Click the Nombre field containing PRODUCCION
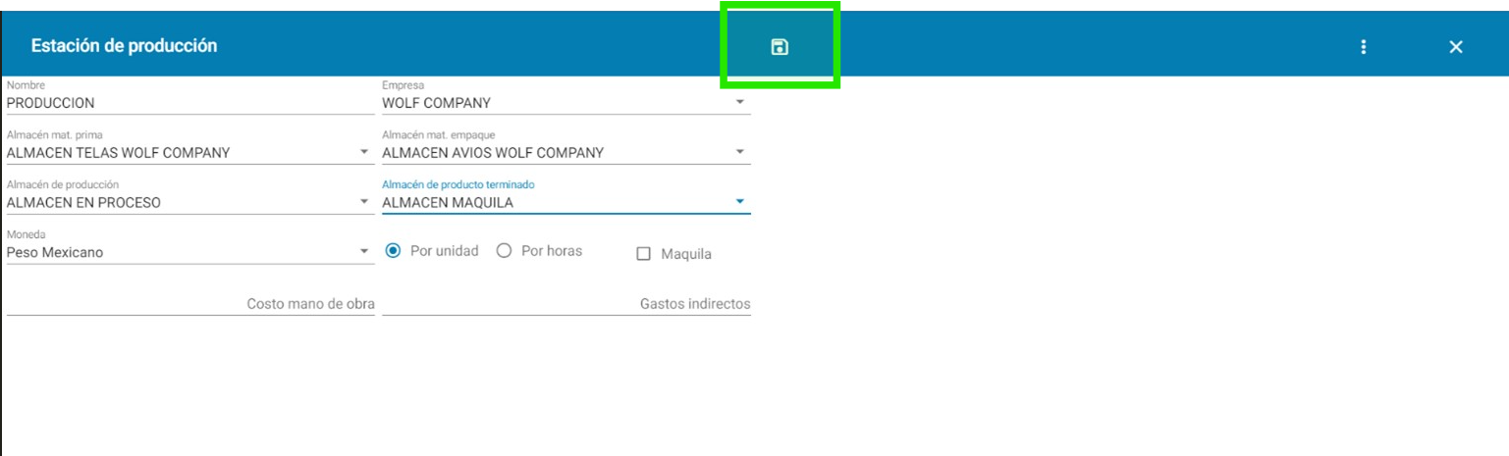The height and width of the screenshot is (456, 1509). [190, 102]
